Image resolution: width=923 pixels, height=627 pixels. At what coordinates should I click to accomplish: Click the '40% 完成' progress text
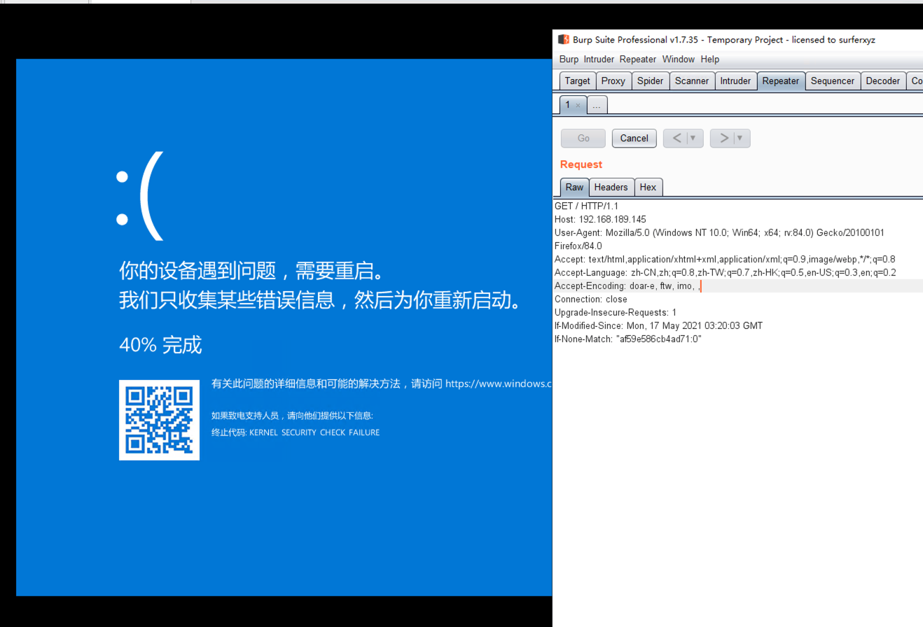(x=160, y=344)
